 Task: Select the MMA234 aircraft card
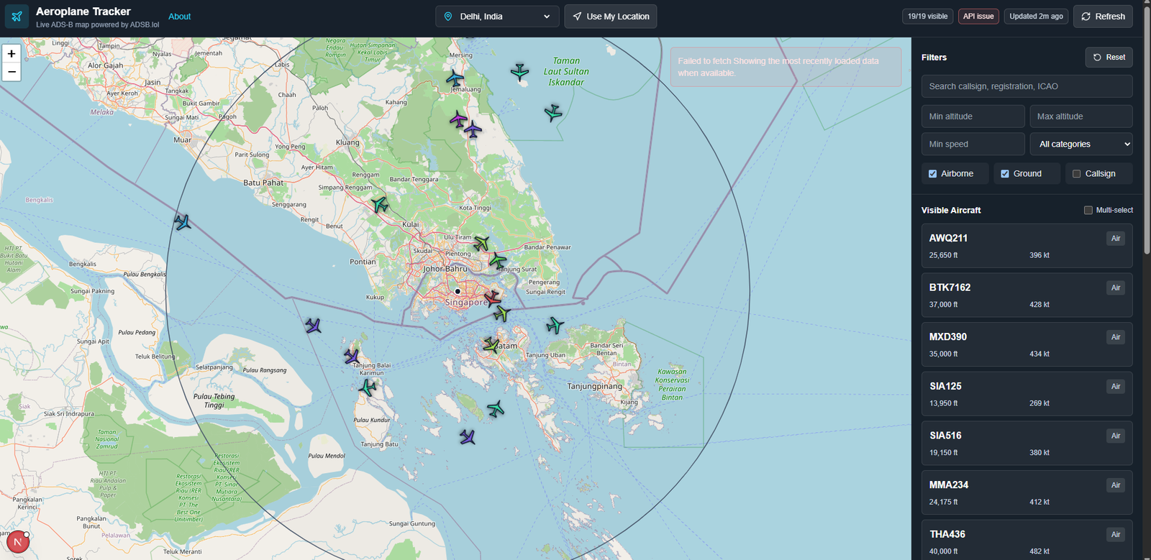(x=1027, y=492)
